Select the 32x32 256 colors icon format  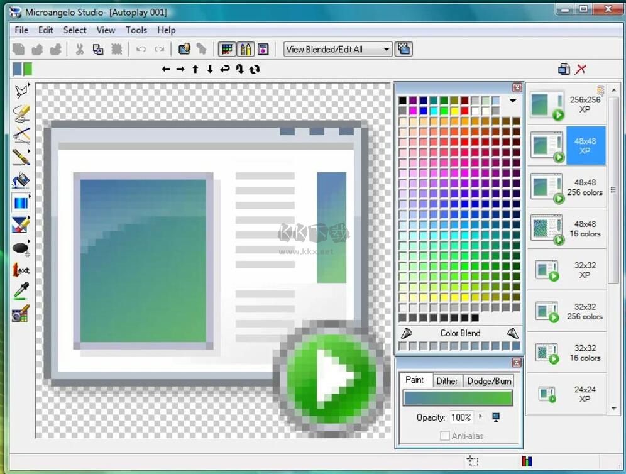click(566, 311)
